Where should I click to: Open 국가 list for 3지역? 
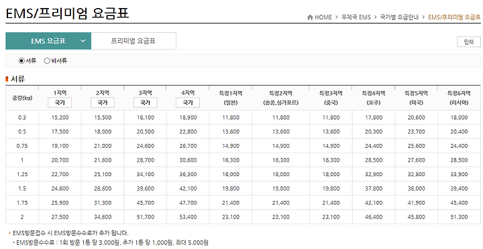coord(145,102)
